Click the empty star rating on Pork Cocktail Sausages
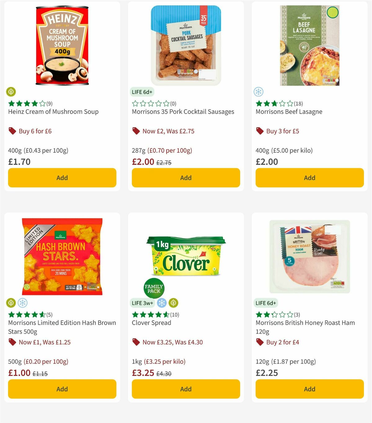The width and height of the screenshot is (372, 423). pos(150,103)
